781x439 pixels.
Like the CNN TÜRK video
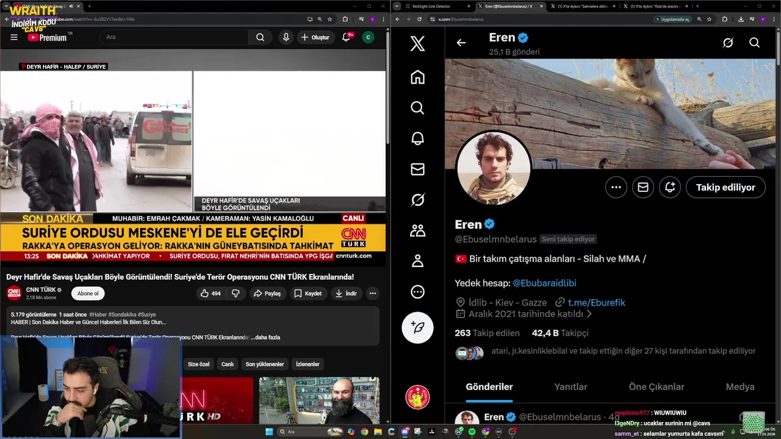[210, 293]
